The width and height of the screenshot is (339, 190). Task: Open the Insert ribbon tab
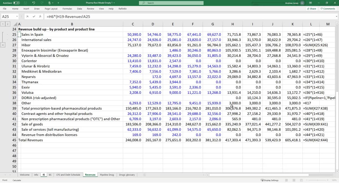(x=26, y=9)
